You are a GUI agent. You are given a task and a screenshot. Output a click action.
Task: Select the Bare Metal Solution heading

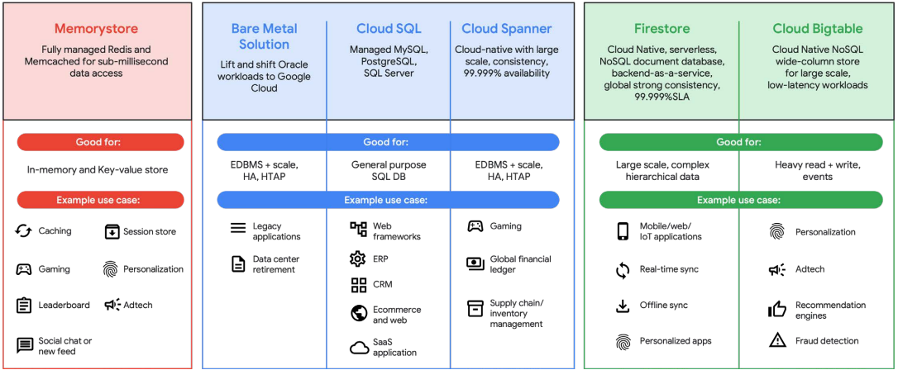pos(264,36)
